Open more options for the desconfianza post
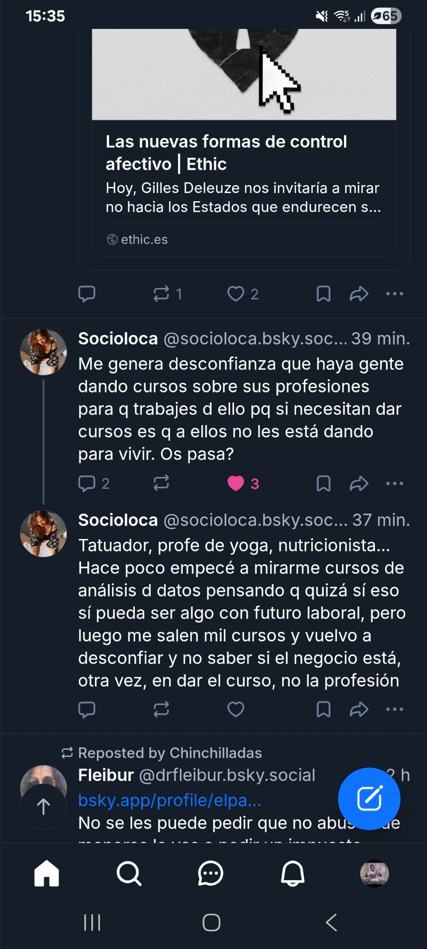The image size is (427, 949). point(395,484)
